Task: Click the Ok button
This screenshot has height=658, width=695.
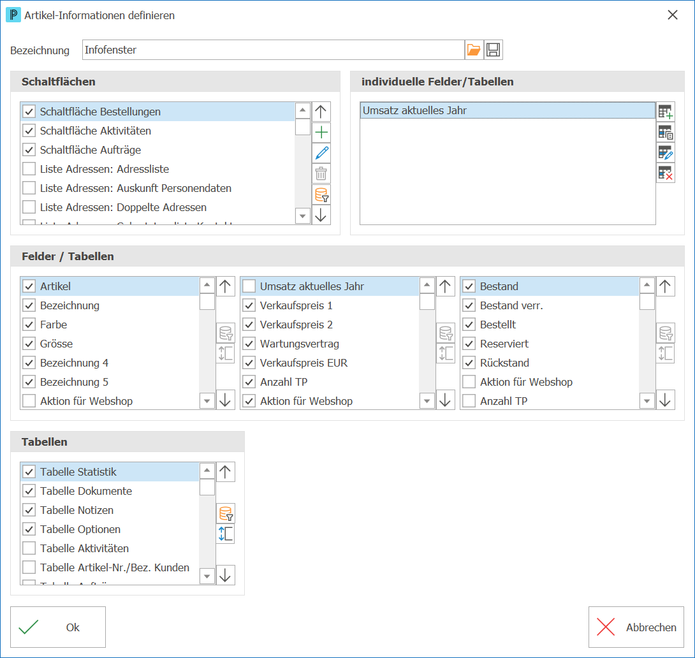Action: 58,627
